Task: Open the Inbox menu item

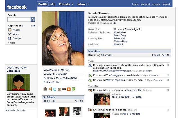Action: click(81, 4)
